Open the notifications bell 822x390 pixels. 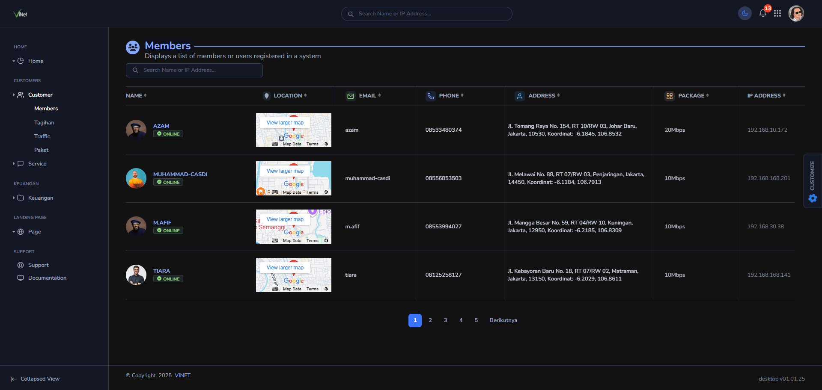coord(763,13)
